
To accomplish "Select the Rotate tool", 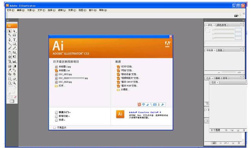I will 10,52.
